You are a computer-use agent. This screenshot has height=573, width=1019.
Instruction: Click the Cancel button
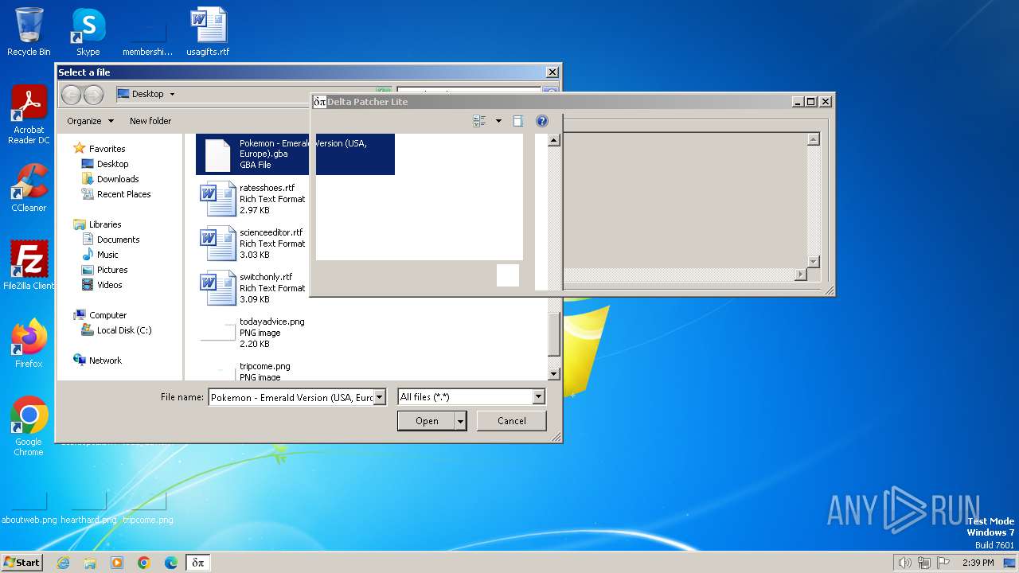coord(512,421)
